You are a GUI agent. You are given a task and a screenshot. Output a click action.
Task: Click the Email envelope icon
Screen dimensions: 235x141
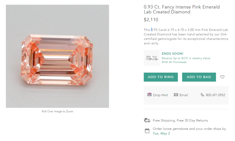(176, 95)
